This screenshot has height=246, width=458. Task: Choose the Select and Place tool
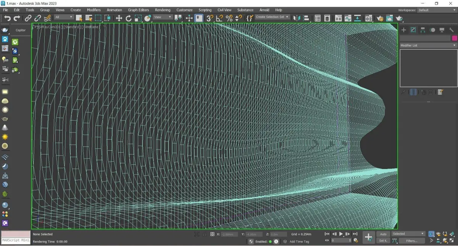[x=148, y=18]
